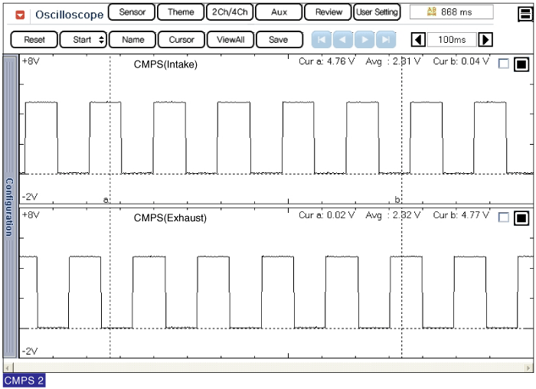The width and height of the screenshot is (536, 389).
Task: Increase time base with right arrow
Action: (x=485, y=40)
